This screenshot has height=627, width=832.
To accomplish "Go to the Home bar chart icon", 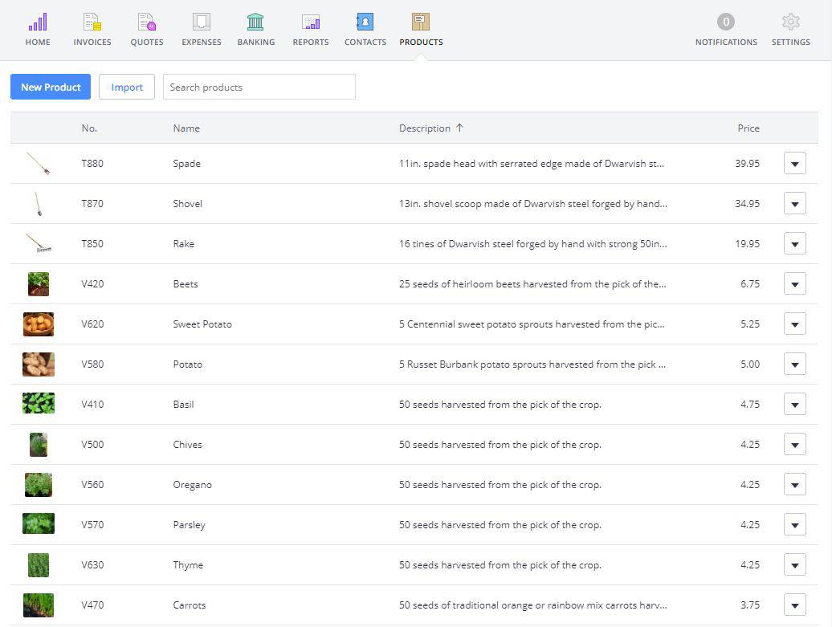I will [38, 22].
